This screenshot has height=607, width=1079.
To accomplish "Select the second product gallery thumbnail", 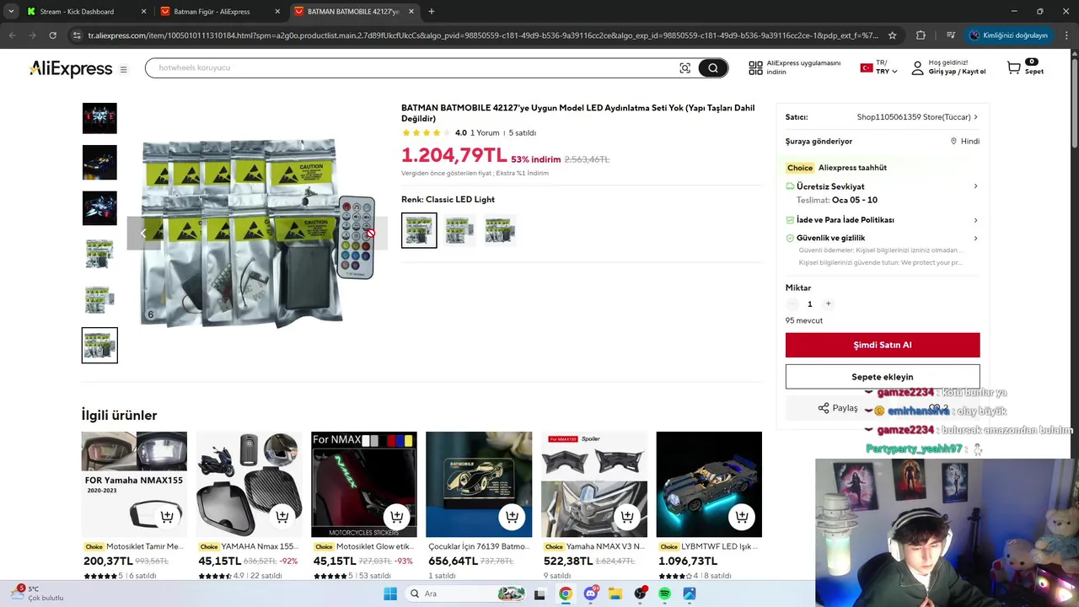I will (99, 163).
